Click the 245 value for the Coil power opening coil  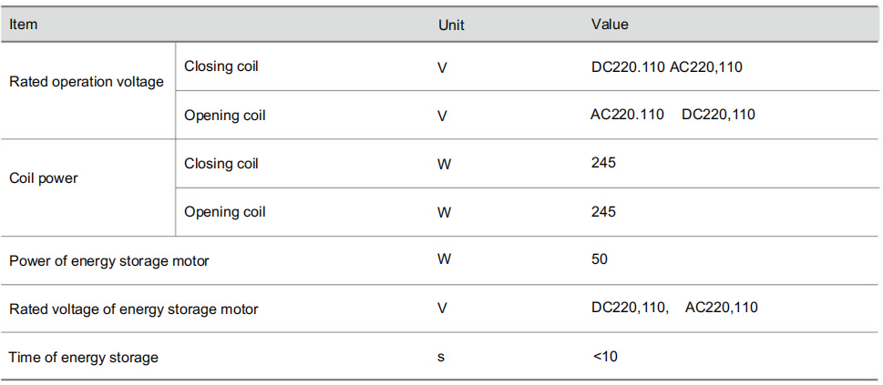[603, 212]
